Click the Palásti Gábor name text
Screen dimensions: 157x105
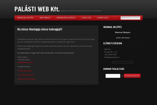(22, 57)
